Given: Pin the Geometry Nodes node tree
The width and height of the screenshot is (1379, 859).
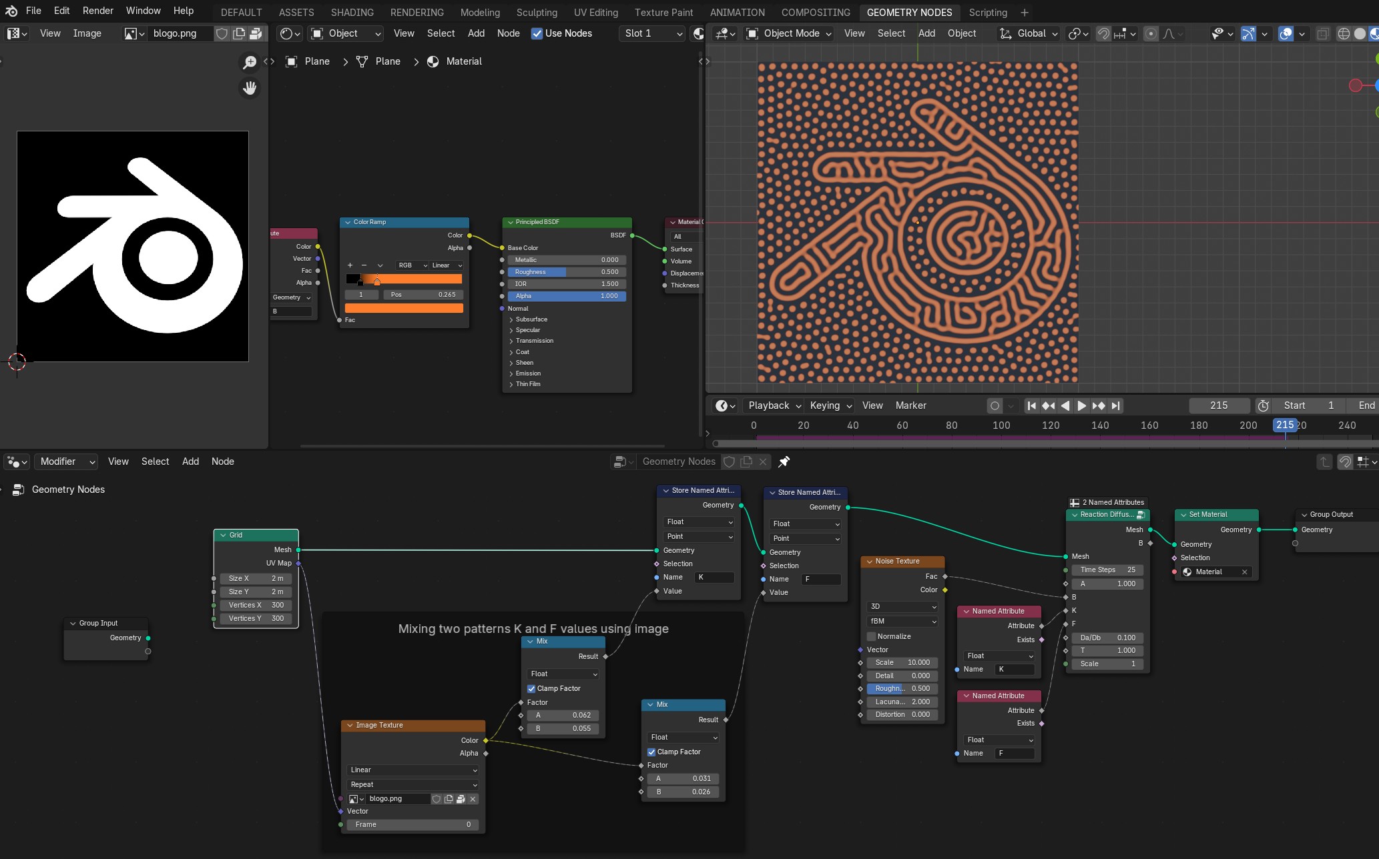Looking at the screenshot, I should coord(784,462).
